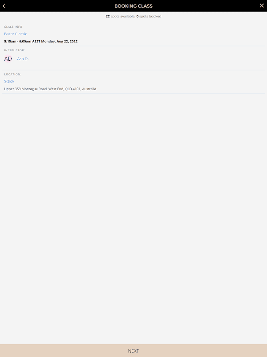The height and width of the screenshot is (357, 267).
Task: Click the AEST timezone text
Action: 36,42
